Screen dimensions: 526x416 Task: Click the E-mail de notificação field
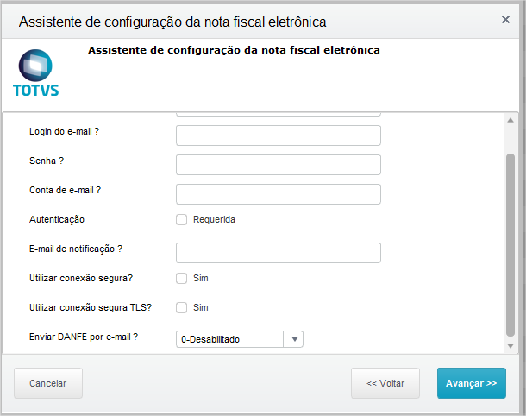tap(279, 253)
